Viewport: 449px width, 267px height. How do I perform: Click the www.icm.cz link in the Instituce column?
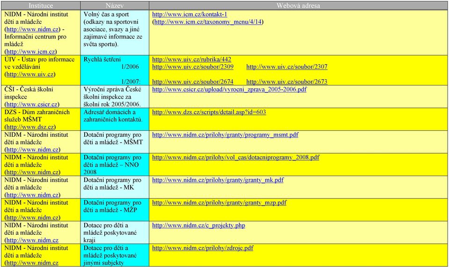[31, 52]
